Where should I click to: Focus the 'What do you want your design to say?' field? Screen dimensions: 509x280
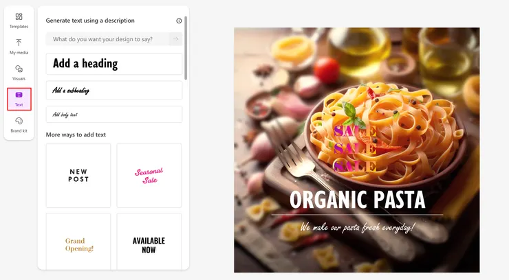click(x=107, y=39)
